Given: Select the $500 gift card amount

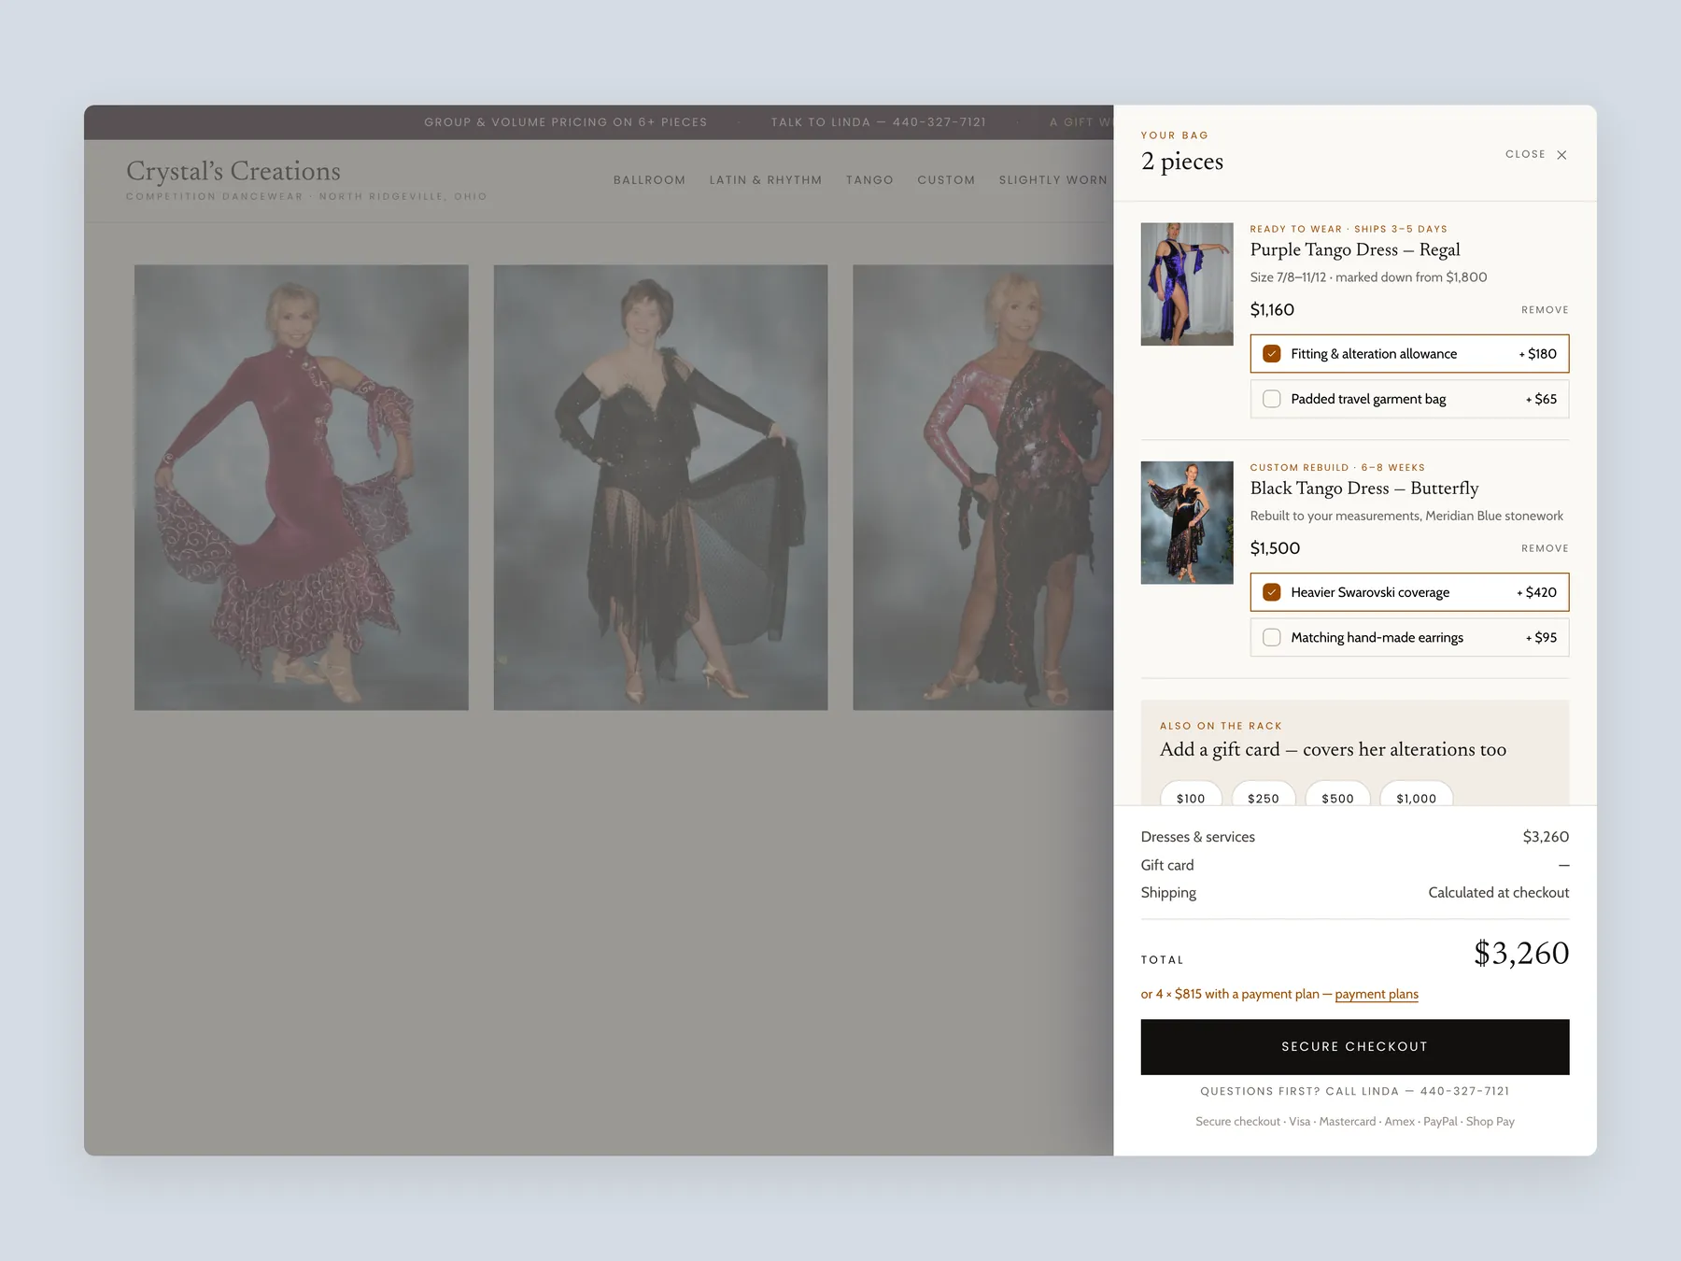Looking at the screenshot, I should 1337,795.
